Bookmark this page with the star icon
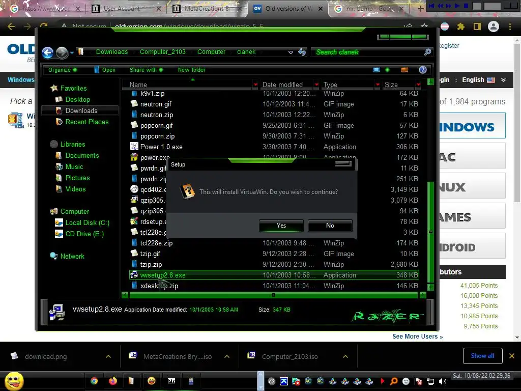The width and height of the screenshot is (521, 391). (424, 26)
